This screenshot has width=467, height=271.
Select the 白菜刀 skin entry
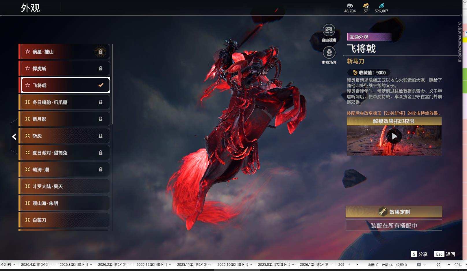(x=64, y=220)
